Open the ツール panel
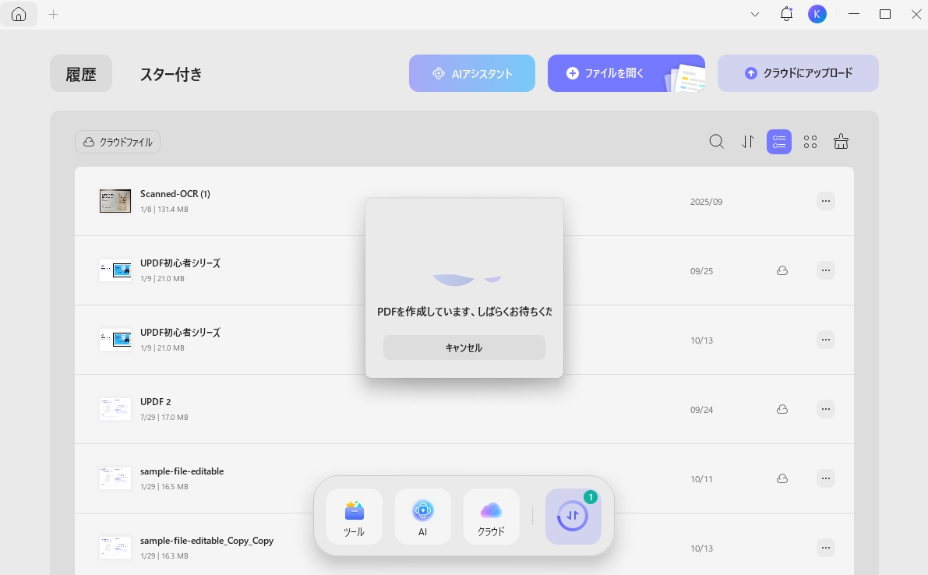928x575 pixels. pos(354,517)
